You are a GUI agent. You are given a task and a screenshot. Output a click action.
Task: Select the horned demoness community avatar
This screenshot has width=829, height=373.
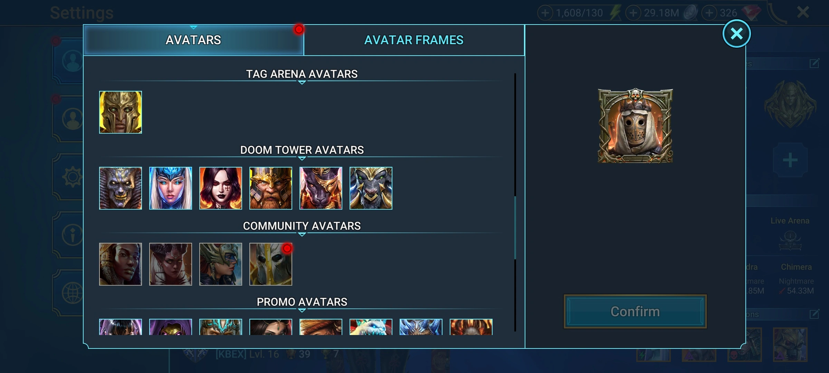170,264
